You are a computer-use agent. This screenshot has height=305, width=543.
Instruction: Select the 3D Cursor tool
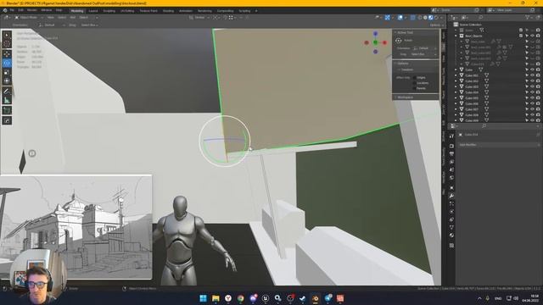7,44
